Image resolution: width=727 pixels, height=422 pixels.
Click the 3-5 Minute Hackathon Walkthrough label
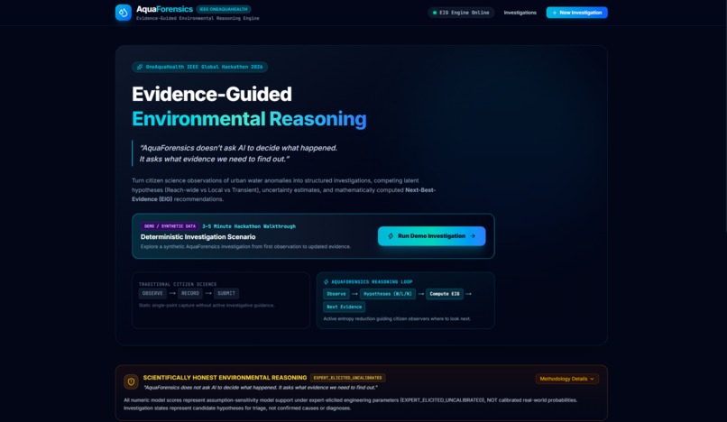tap(249, 226)
